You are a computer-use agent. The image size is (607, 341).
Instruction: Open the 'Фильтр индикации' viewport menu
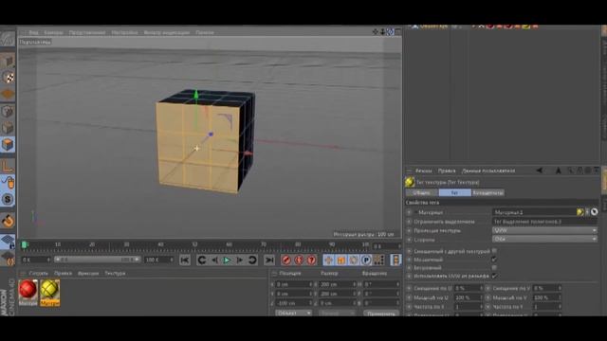coord(167,32)
